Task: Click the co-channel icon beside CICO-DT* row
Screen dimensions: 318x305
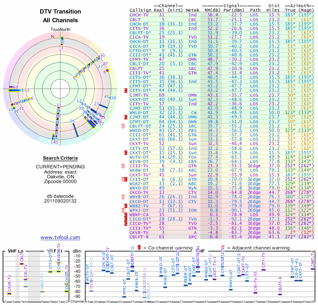Action: tap(126, 219)
